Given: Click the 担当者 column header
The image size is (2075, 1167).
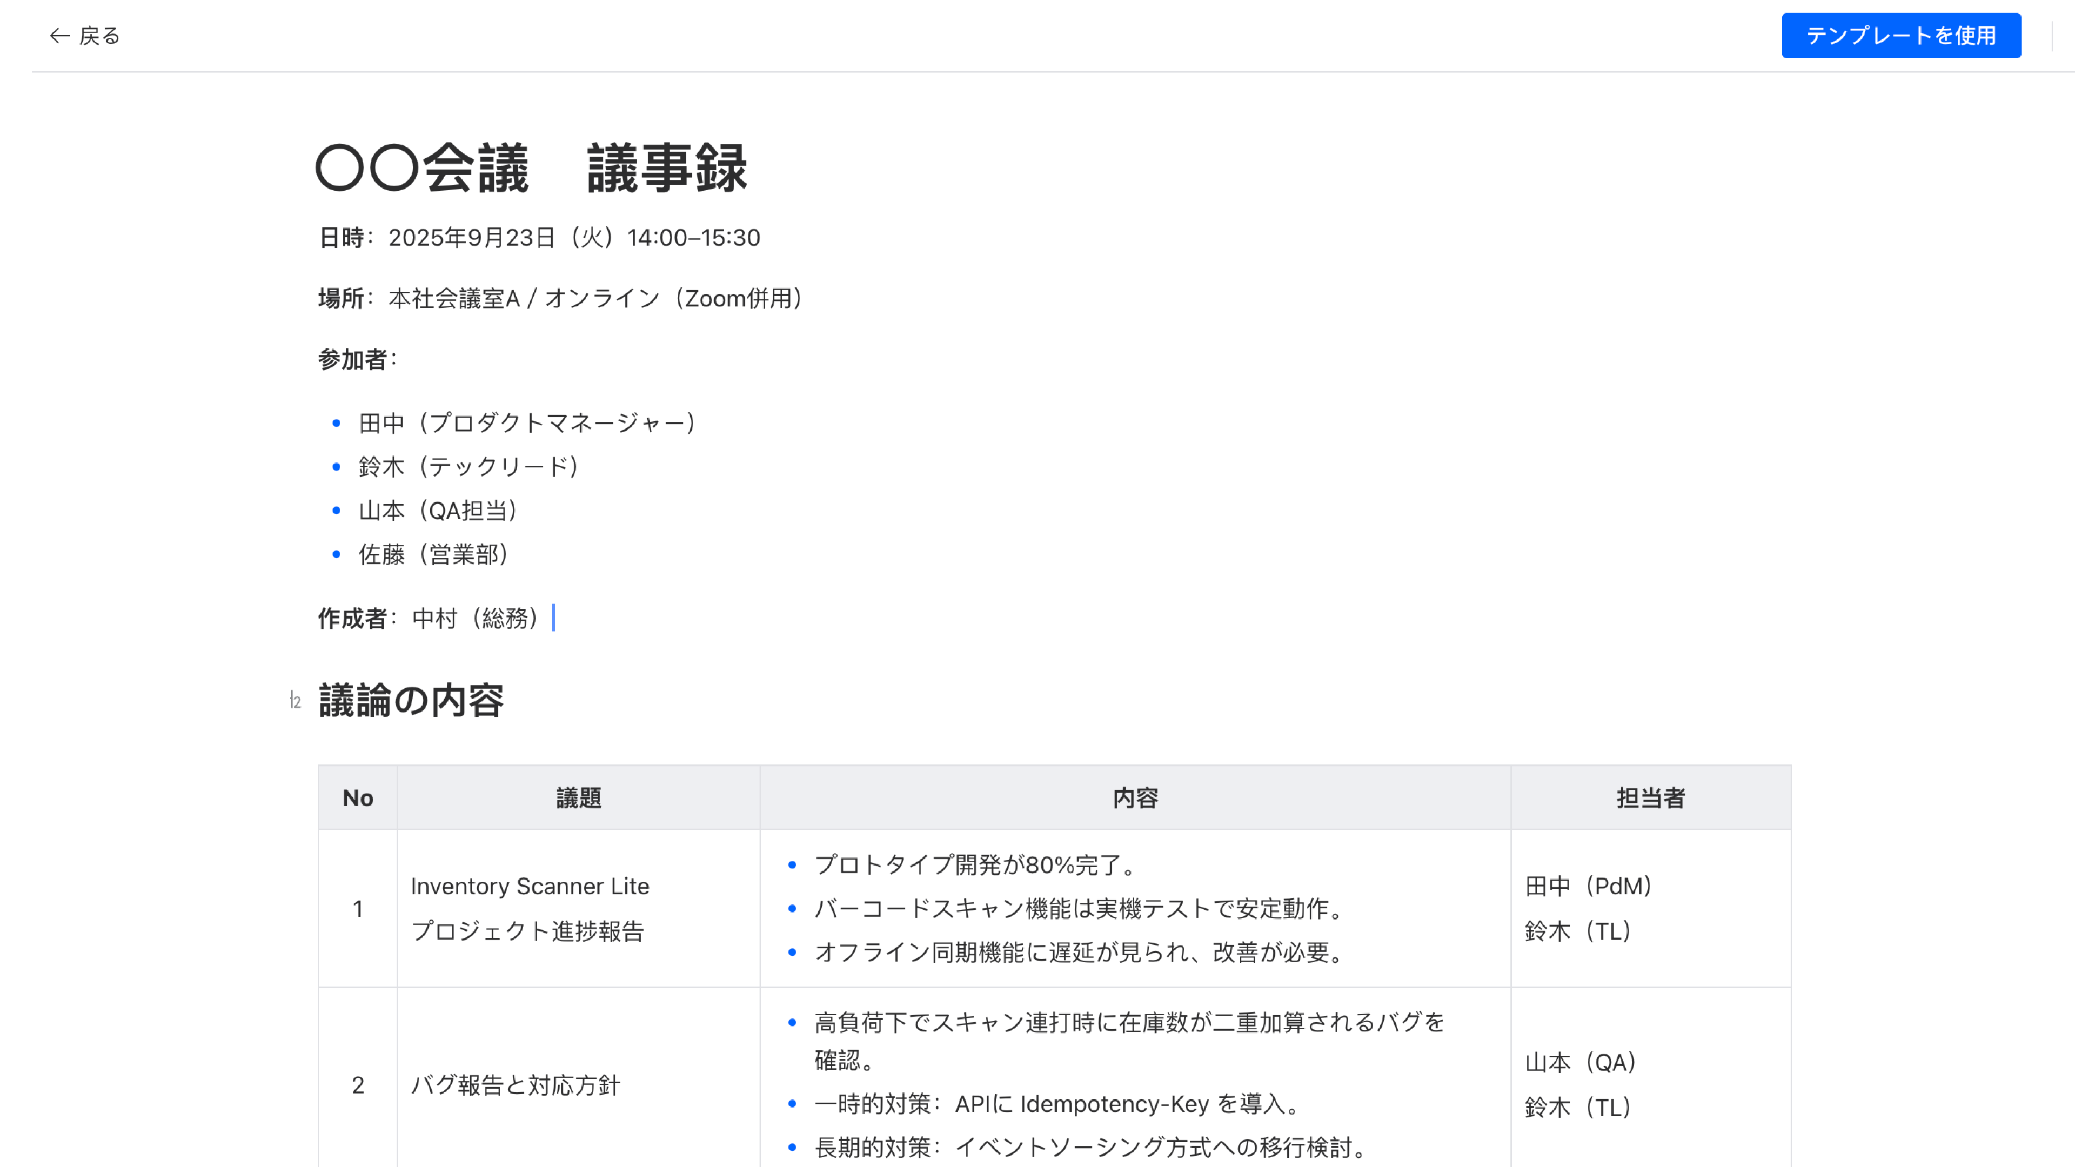Looking at the screenshot, I should point(1650,797).
